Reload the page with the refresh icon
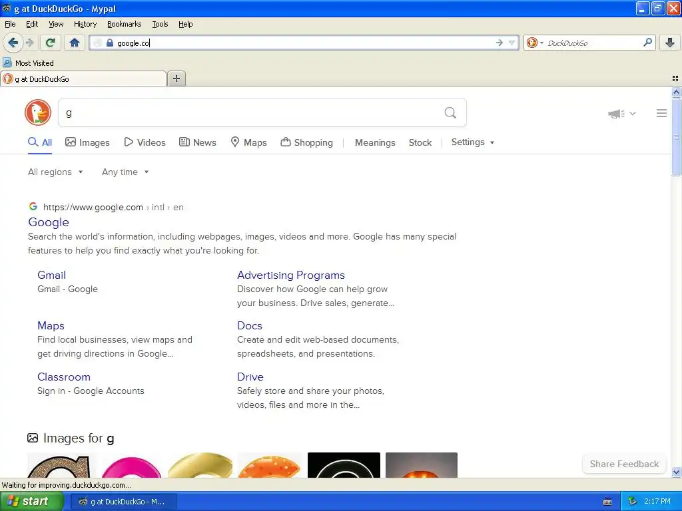This screenshot has width=682, height=511. (x=51, y=43)
